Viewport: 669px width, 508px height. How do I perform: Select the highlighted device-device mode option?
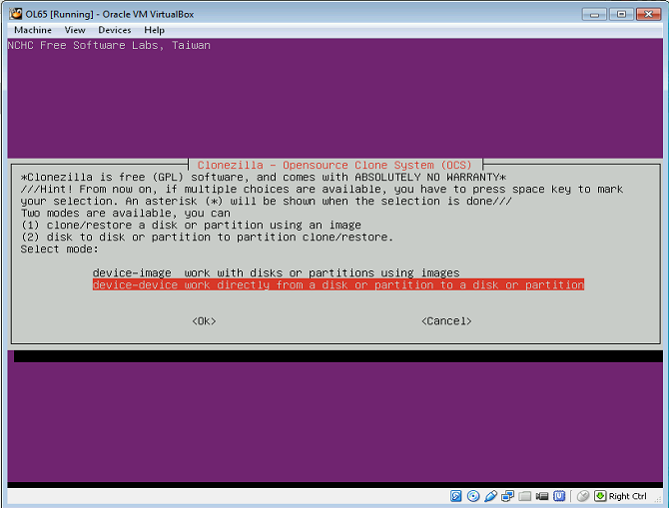(338, 284)
